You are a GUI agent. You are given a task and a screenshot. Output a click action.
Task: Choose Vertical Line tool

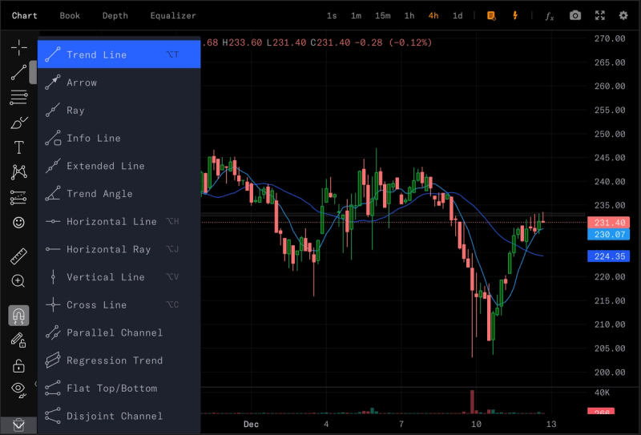(119, 276)
